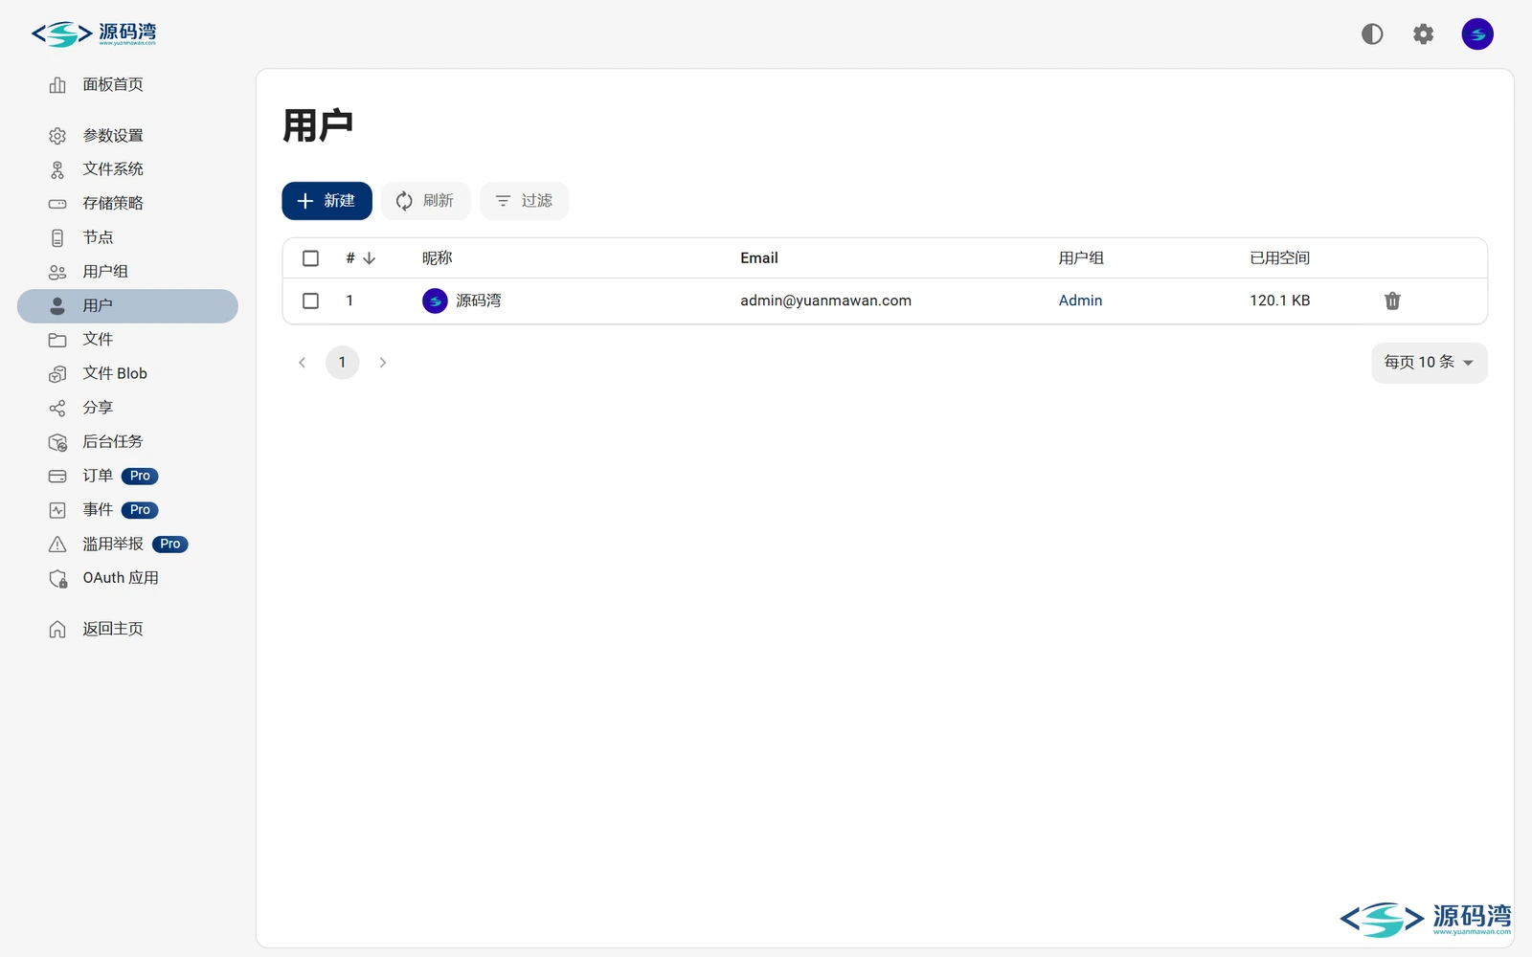Click the 刷新 refresh button
The width and height of the screenshot is (1532, 957).
(425, 201)
